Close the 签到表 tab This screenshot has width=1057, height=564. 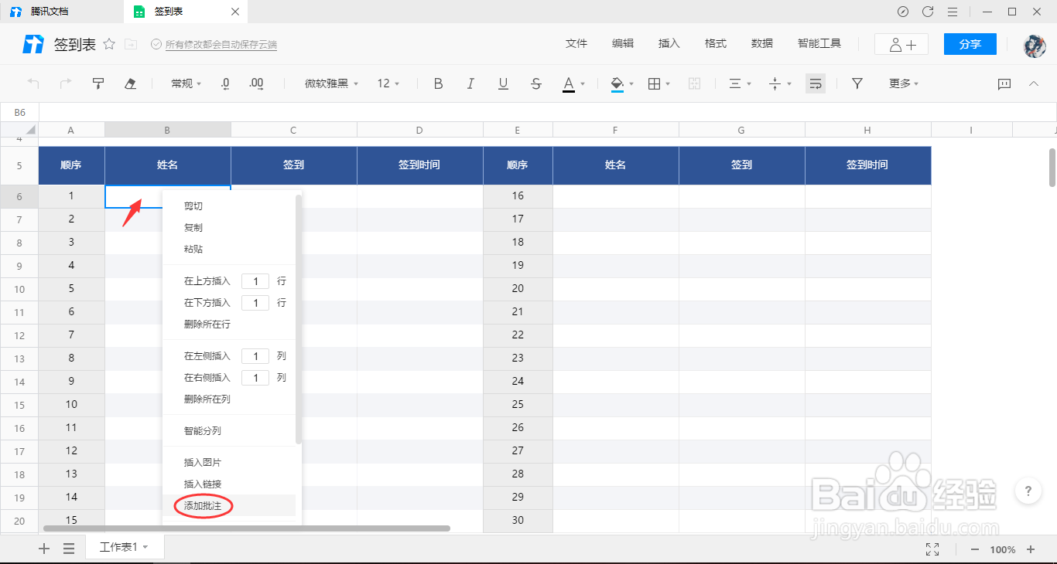point(235,12)
